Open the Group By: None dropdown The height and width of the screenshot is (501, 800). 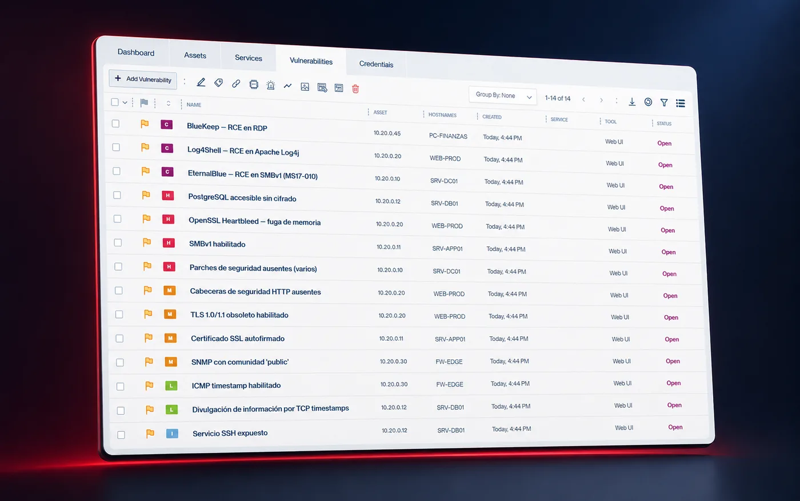coord(503,96)
